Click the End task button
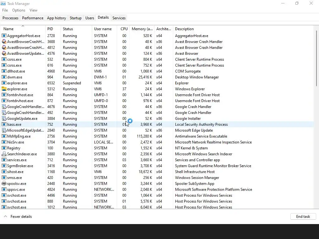 pos(303,217)
